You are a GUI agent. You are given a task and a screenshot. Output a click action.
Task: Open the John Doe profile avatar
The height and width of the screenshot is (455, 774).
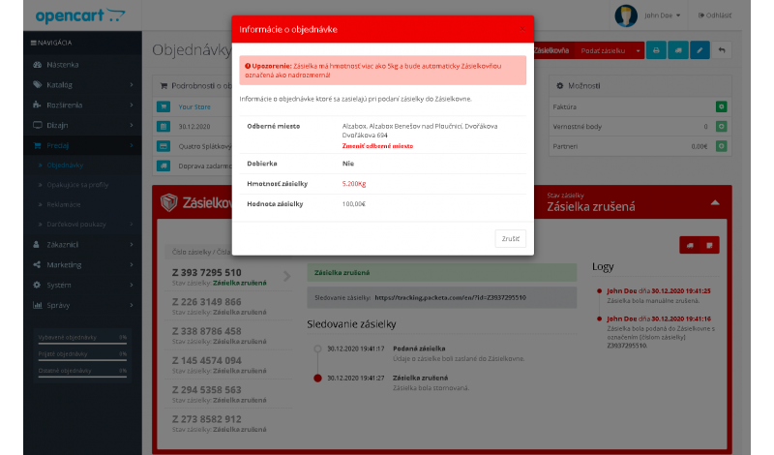(x=625, y=15)
